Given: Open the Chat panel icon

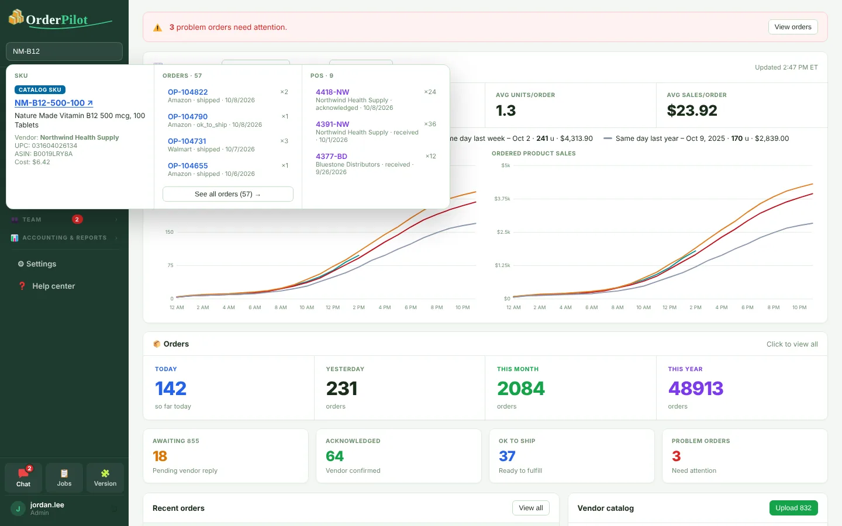Looking at the screenshot, I should (x=23, y=473).
